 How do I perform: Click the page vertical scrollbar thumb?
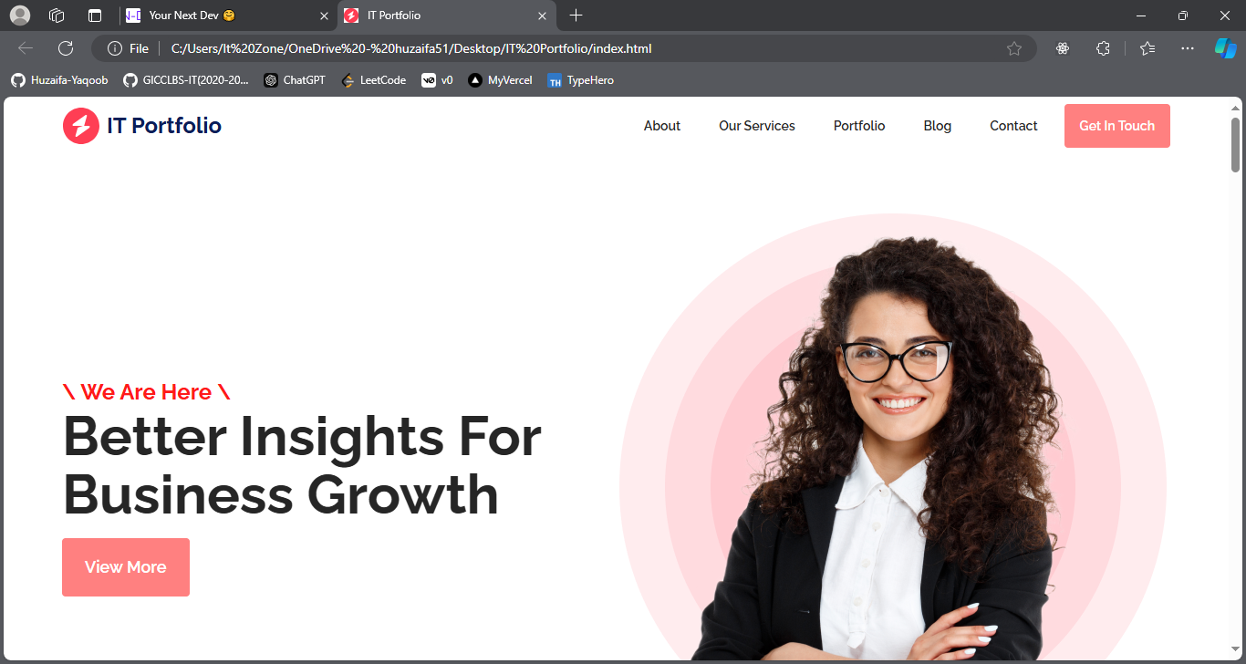click(x=1236, y=144)
